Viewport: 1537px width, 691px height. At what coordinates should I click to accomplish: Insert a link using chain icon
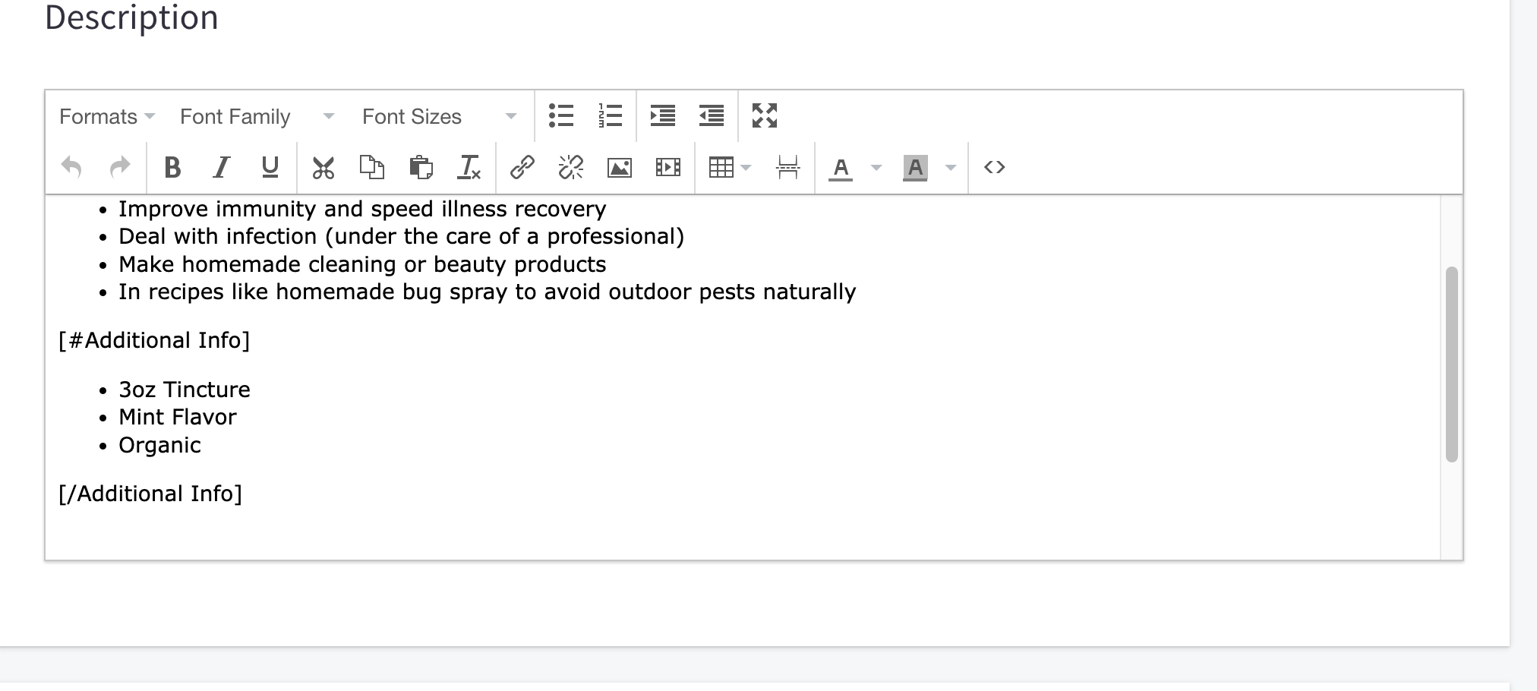(522, 167)
